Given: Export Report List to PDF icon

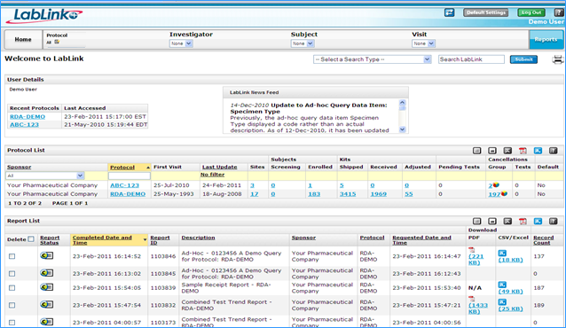Looking at the screenshot, I should (x=523, y=221).
